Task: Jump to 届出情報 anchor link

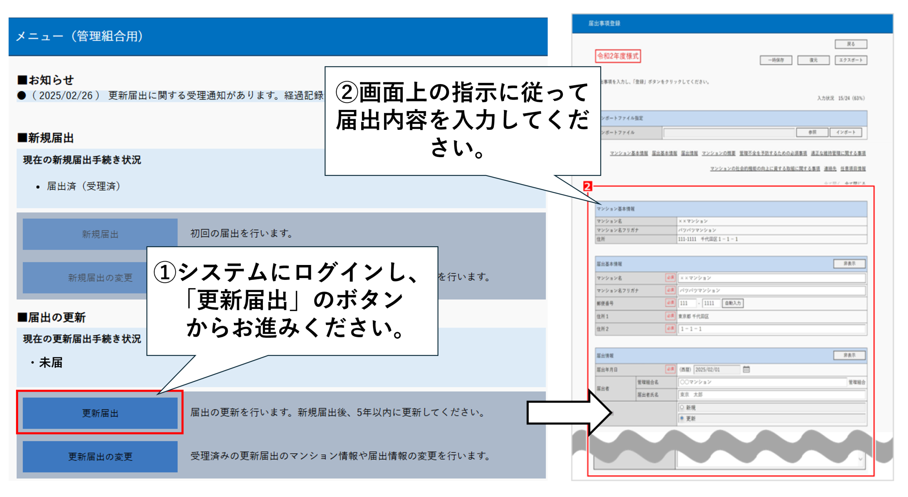Action: [689, 153]
